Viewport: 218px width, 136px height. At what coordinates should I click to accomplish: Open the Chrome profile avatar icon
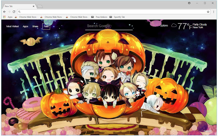pos(189,3)
